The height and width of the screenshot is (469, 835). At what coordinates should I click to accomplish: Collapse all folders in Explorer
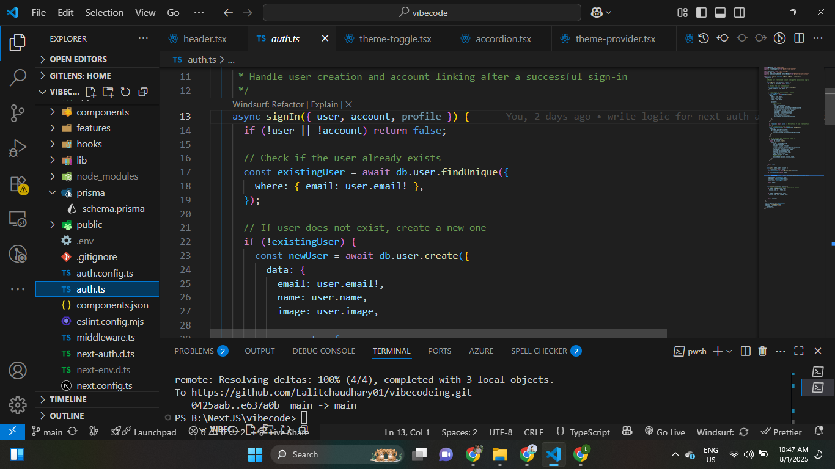(x=143, y=92)
